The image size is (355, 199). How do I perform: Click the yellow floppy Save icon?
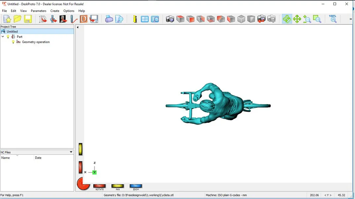point(28,19)
